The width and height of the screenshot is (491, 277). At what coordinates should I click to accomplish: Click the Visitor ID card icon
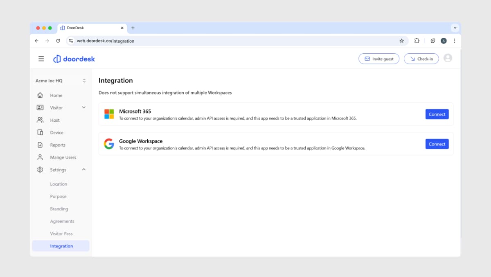(x=40, y=108)
